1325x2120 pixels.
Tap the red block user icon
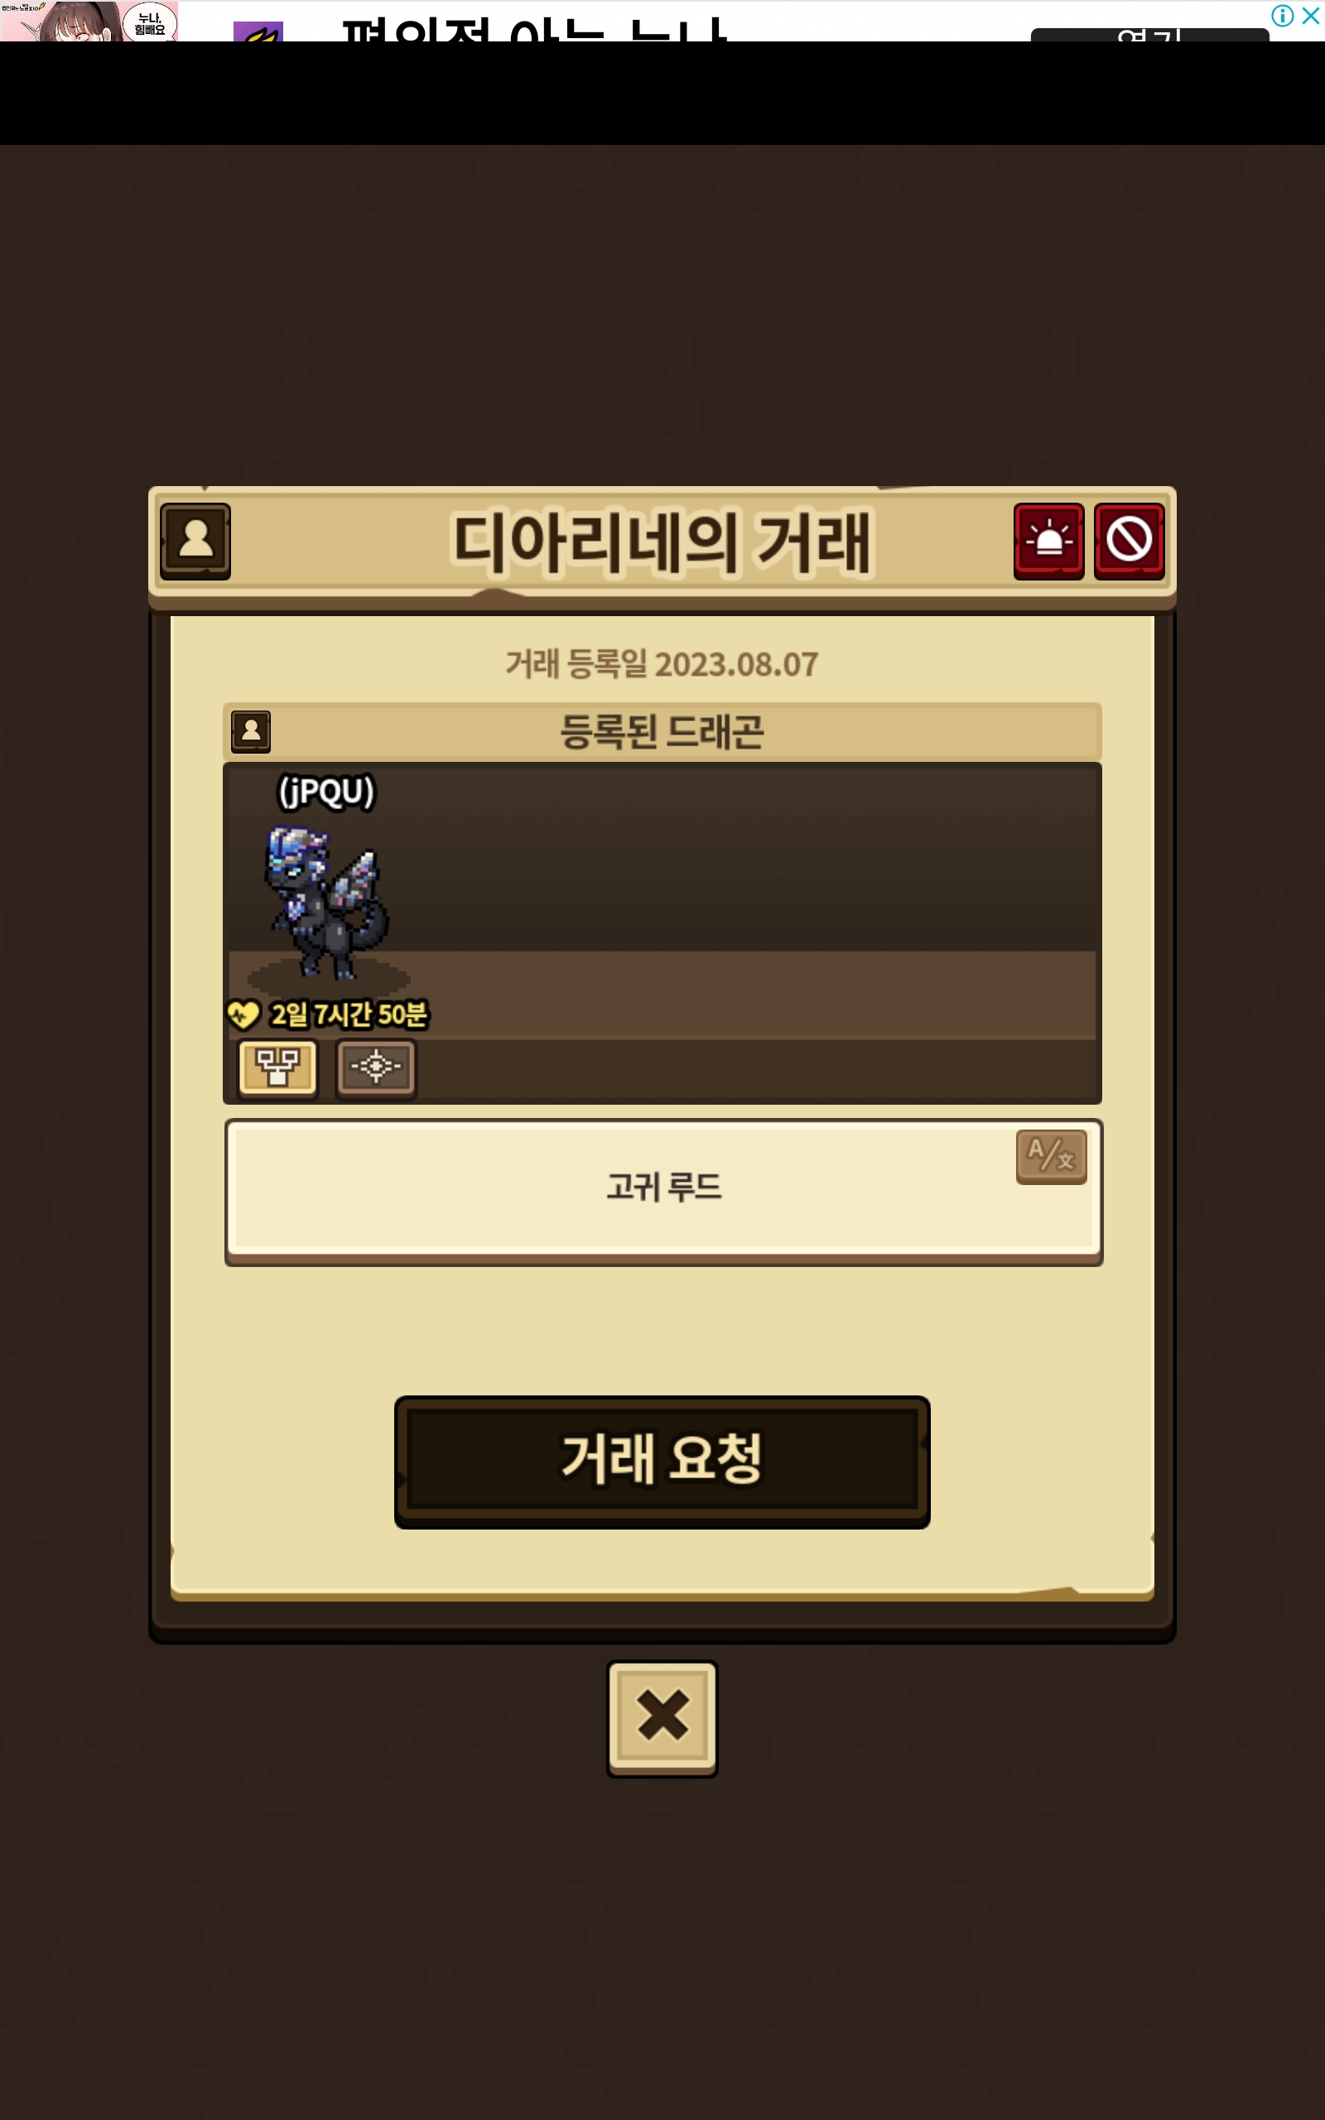1130,541
